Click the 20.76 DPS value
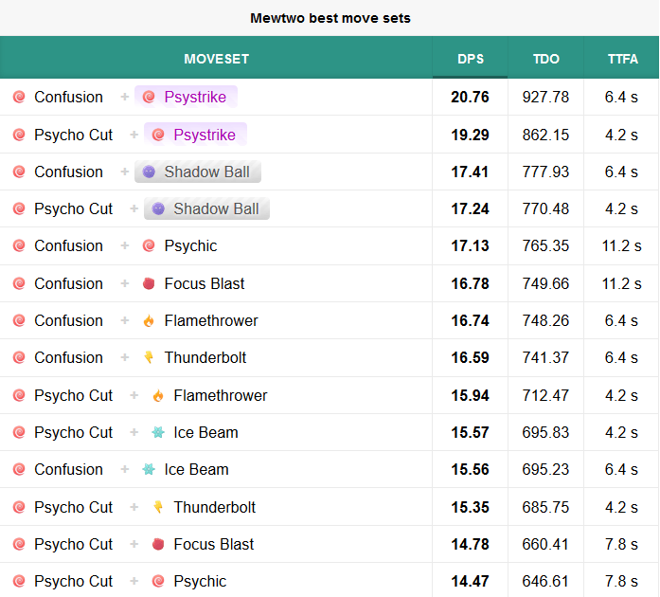This screenshot has height=597, width=660. pyautogui.click(x=470, y=98)
